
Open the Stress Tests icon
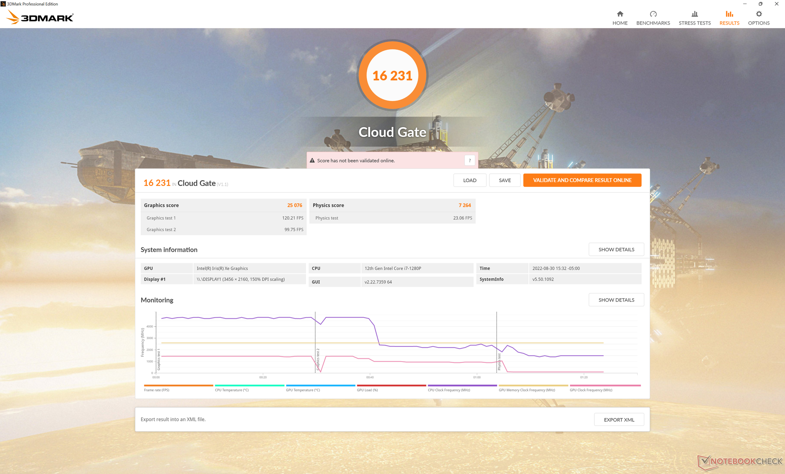[694, 14]
